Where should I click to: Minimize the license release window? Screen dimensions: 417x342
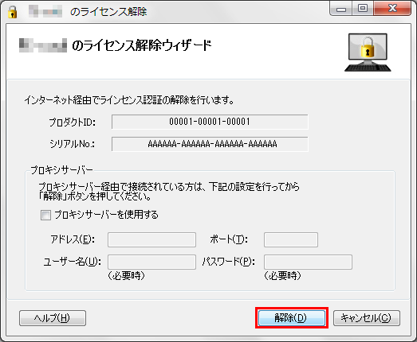pyautogui.click(x=341, y=9)
